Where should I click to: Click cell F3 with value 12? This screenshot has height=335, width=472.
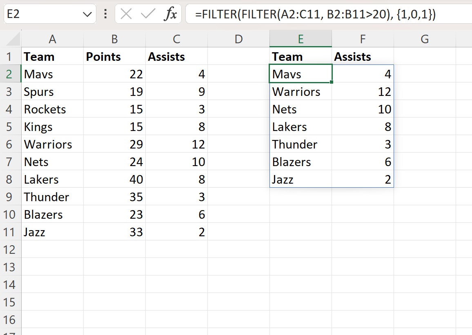(x=363, y=92)
